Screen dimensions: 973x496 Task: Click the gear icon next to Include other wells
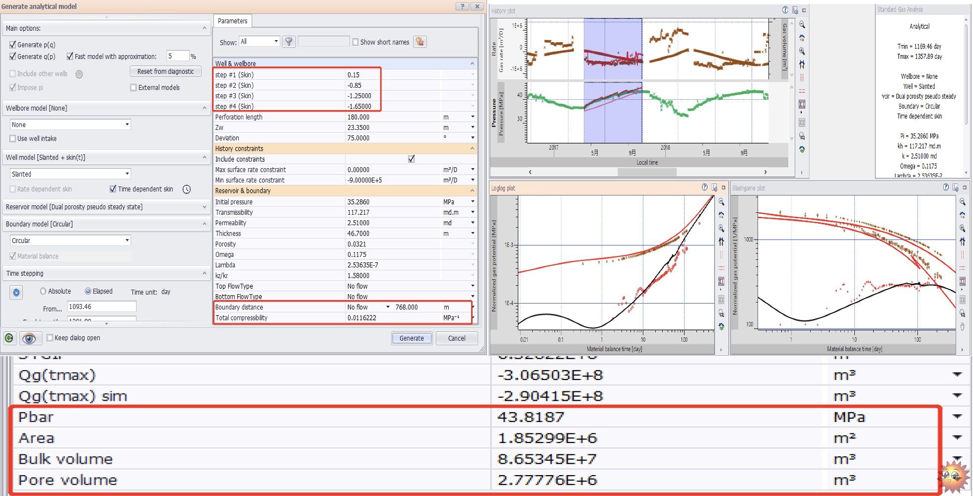pos(79,74)
